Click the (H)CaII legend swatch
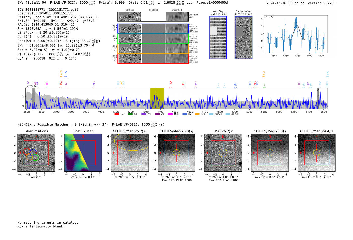353x240 pixels. click(x=228, y=114)
